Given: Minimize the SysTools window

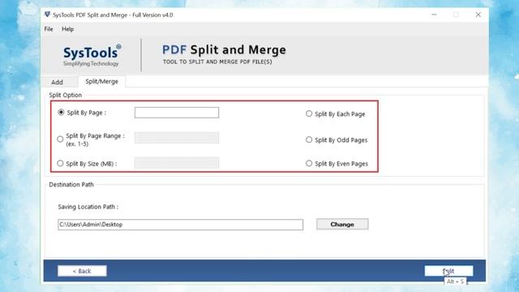Looking at the screenshot, I should [434, 15].
